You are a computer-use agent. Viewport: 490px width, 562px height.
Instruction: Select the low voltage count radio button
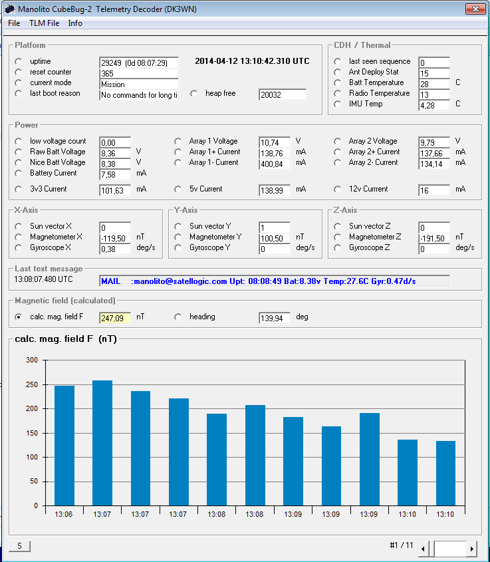tap(19, 141)
